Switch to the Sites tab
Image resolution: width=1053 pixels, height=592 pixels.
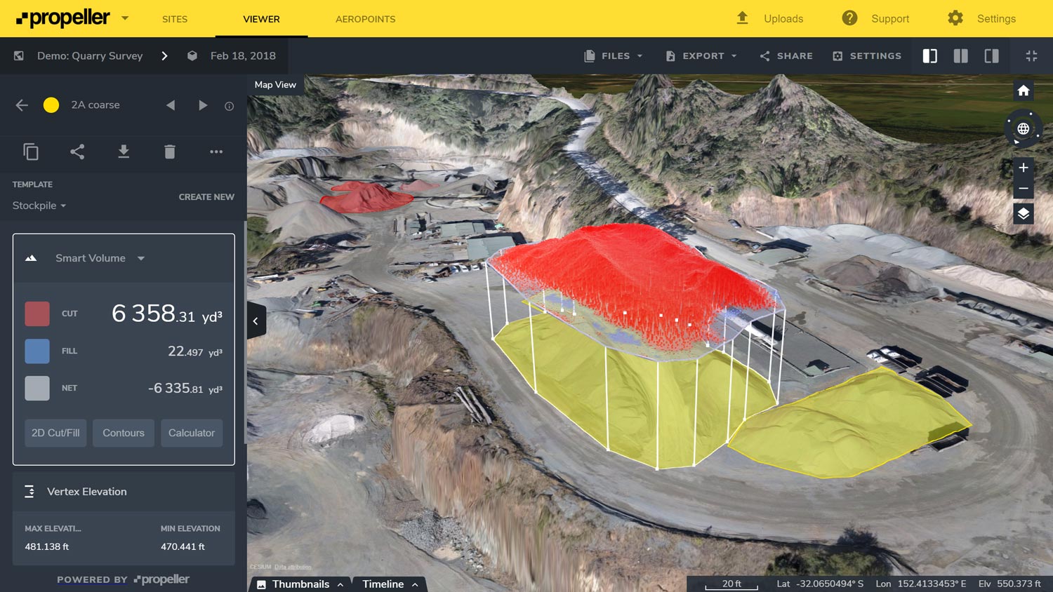click(x=175, y=19)
